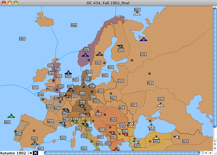Click the par province label

pyautogui.click(x=57, y=108)
